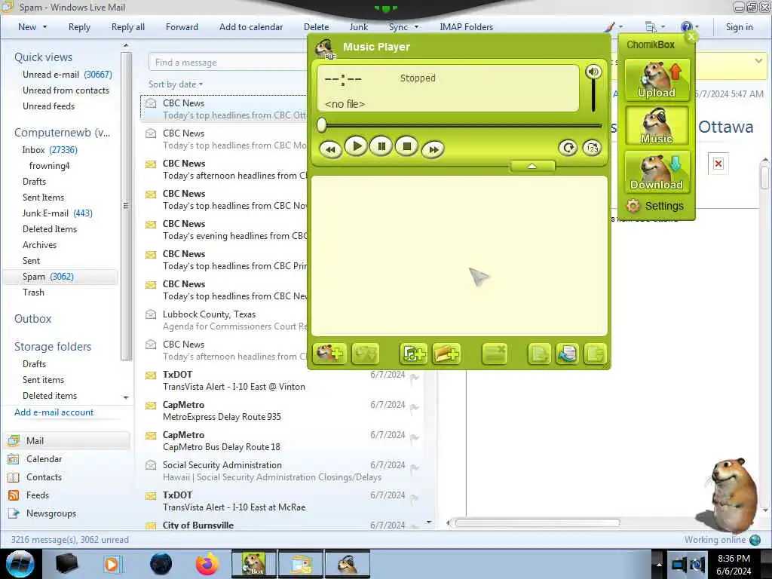Viewport: 772px width, 579px height.
Task: Skip to previous track in Music Player
Action: [x=330, y=149]
